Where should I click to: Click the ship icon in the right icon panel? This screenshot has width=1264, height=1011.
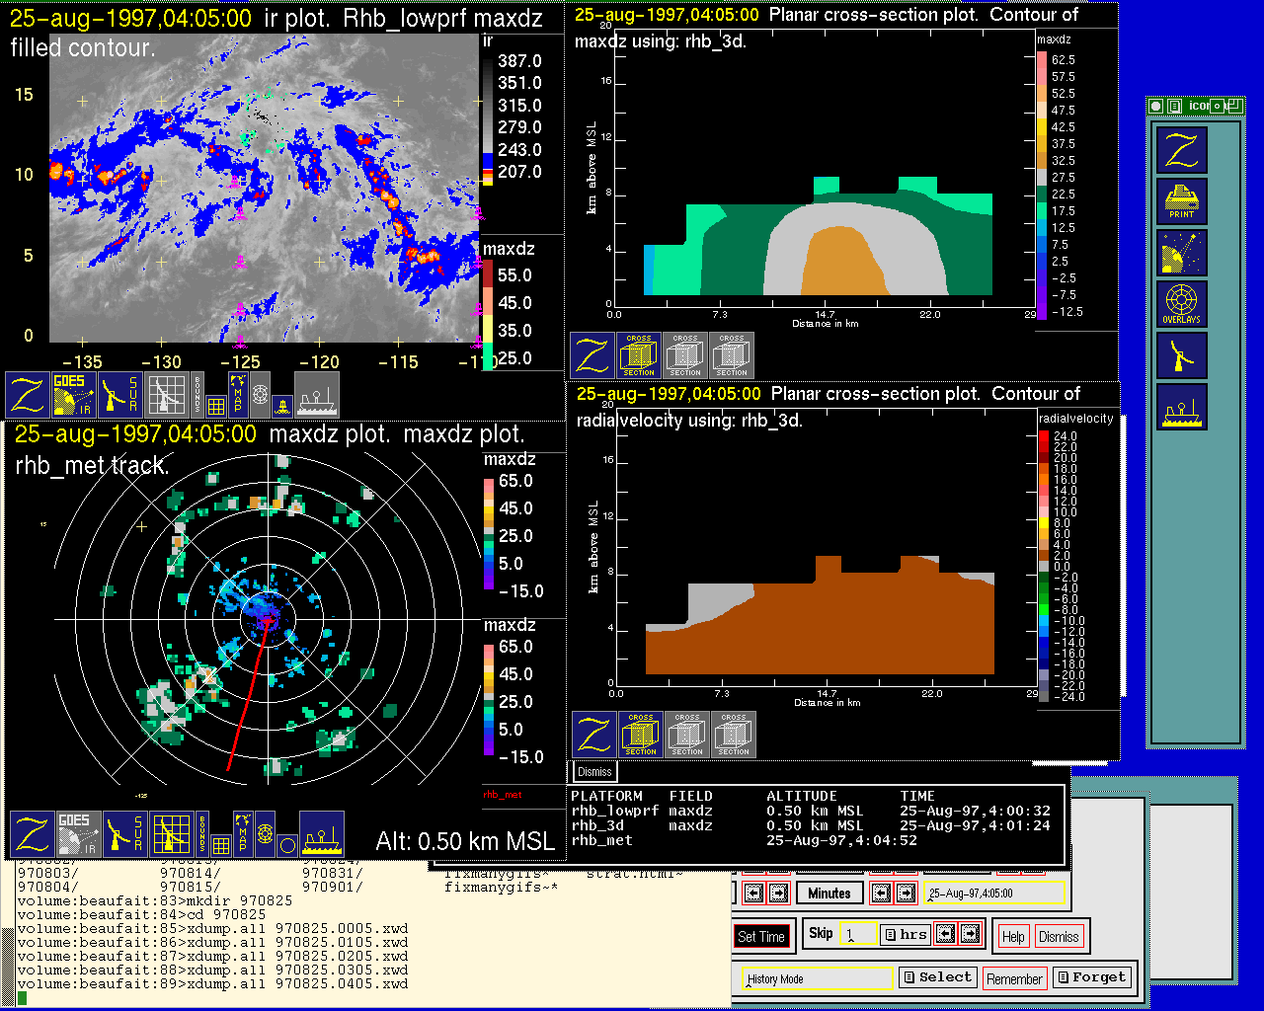[x=1181, y=407]
